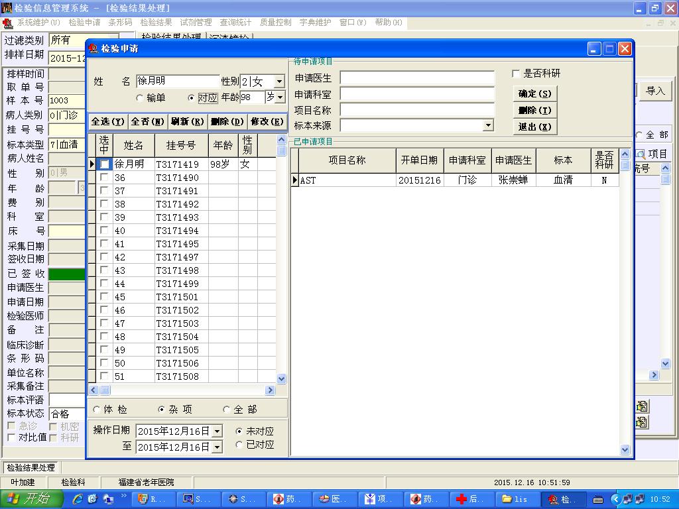This screenshot has width=679, height=509.
Task: Click the 医.. taskbar item
Action: pos(334,499)
